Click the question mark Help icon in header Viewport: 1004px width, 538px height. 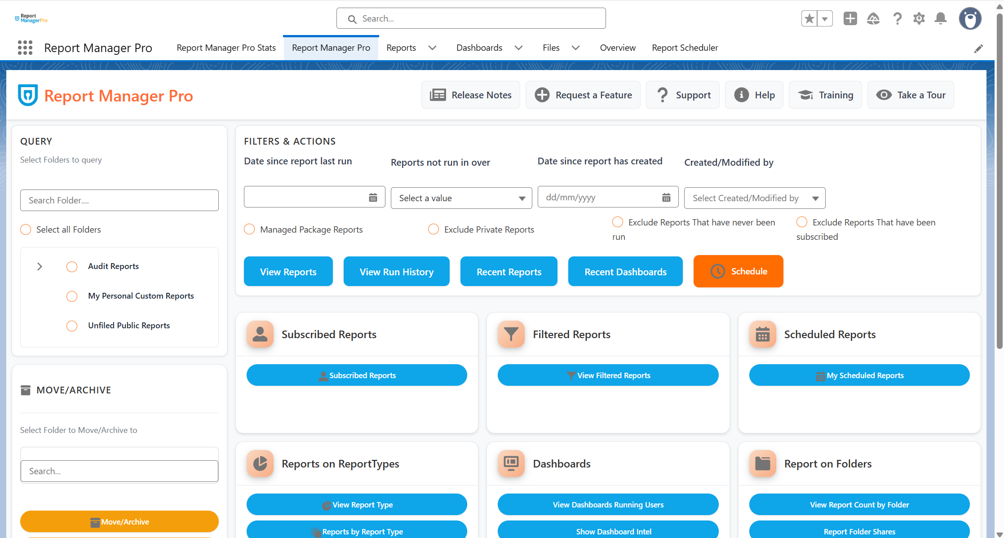click(897, 18)
